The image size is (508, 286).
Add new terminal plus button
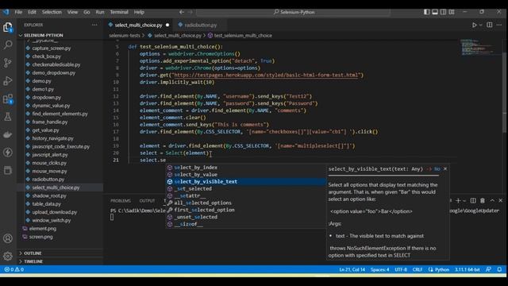click(x=458, y=201)
